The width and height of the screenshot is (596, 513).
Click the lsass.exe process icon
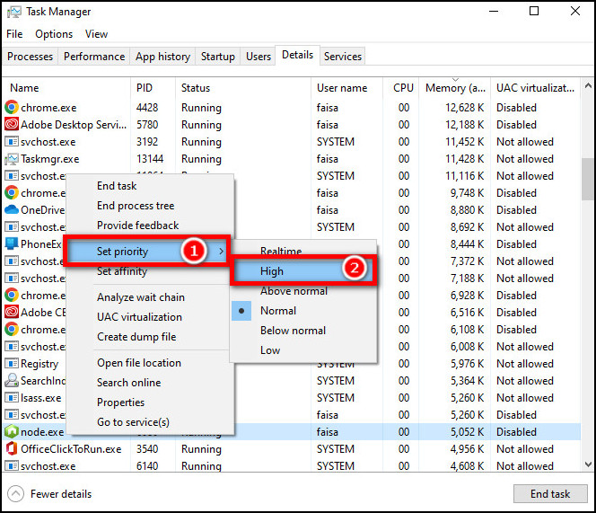[x=12, y=398]
